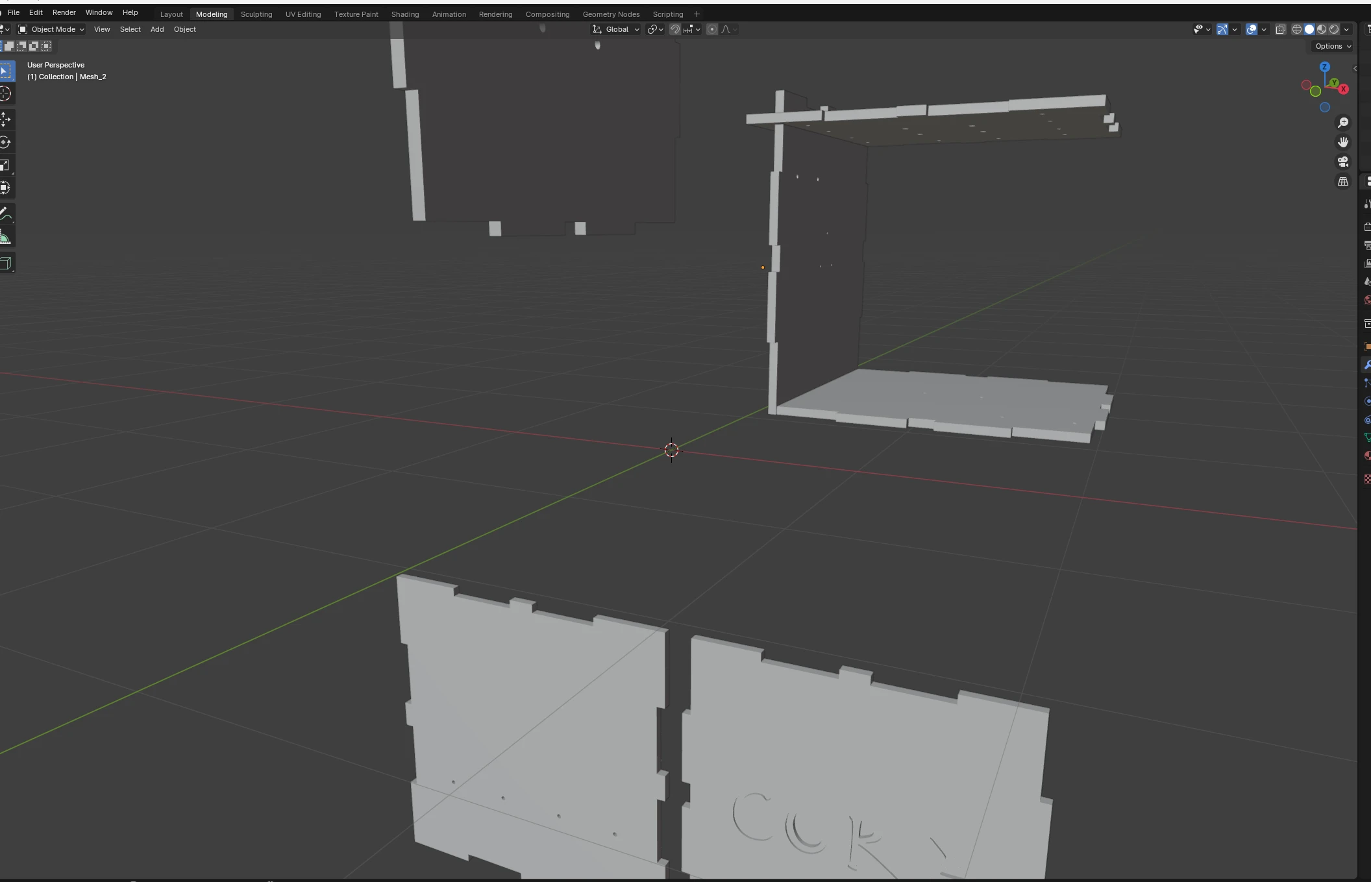Open the Options dropdown
This screenshot has width=1371, height=882.
1333,46
